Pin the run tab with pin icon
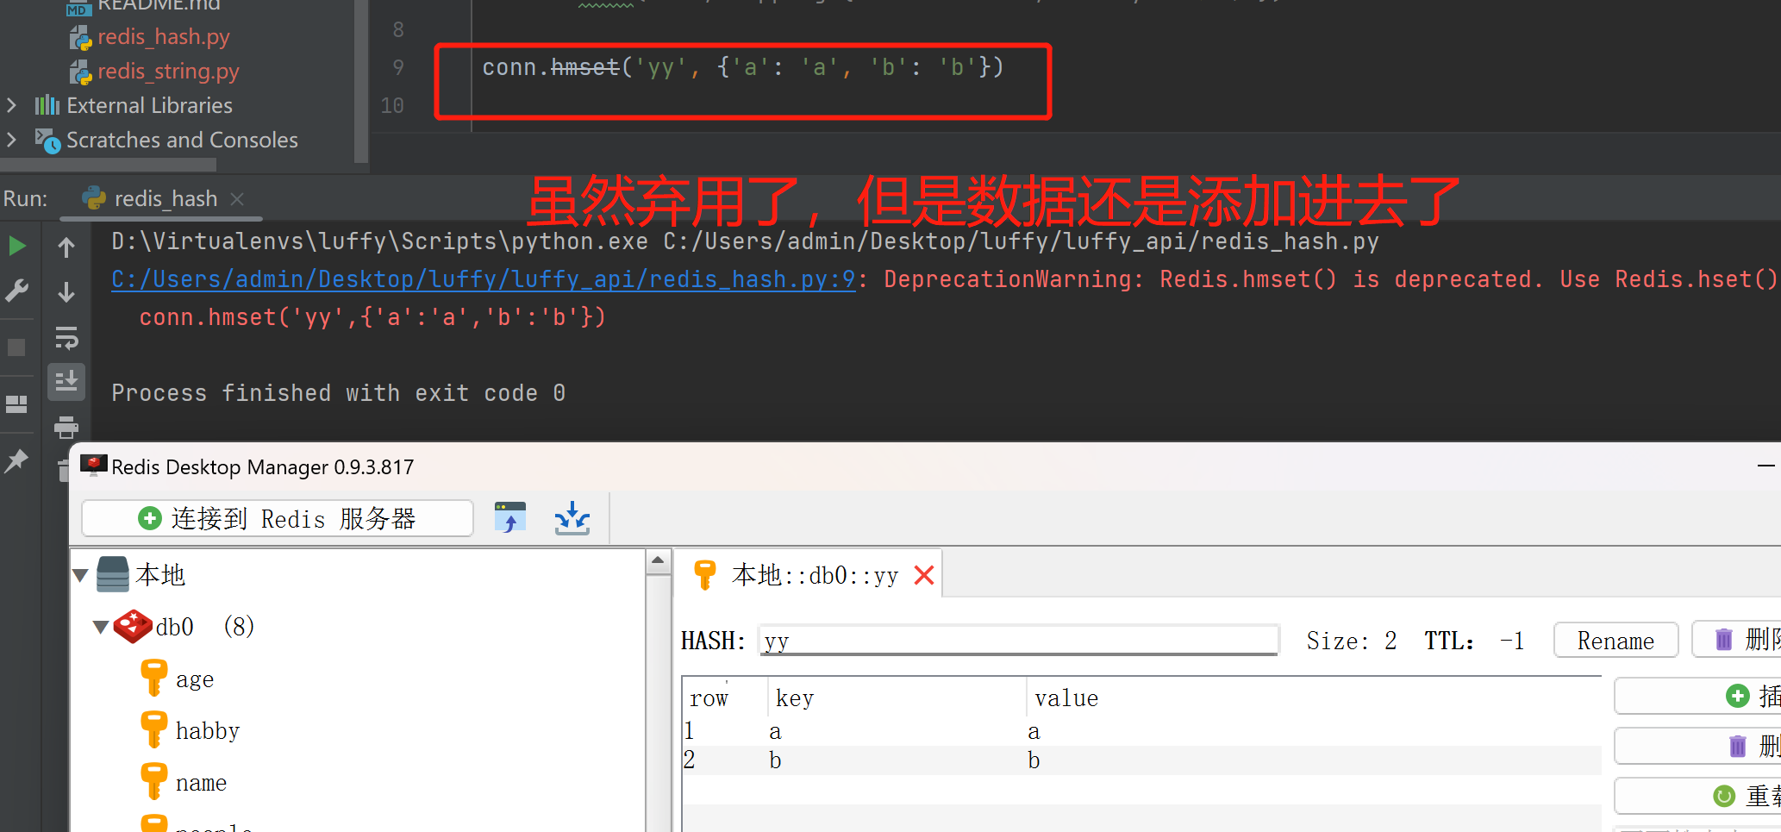Viewport: 1781px width, 832px height. [x=16, y=460]
